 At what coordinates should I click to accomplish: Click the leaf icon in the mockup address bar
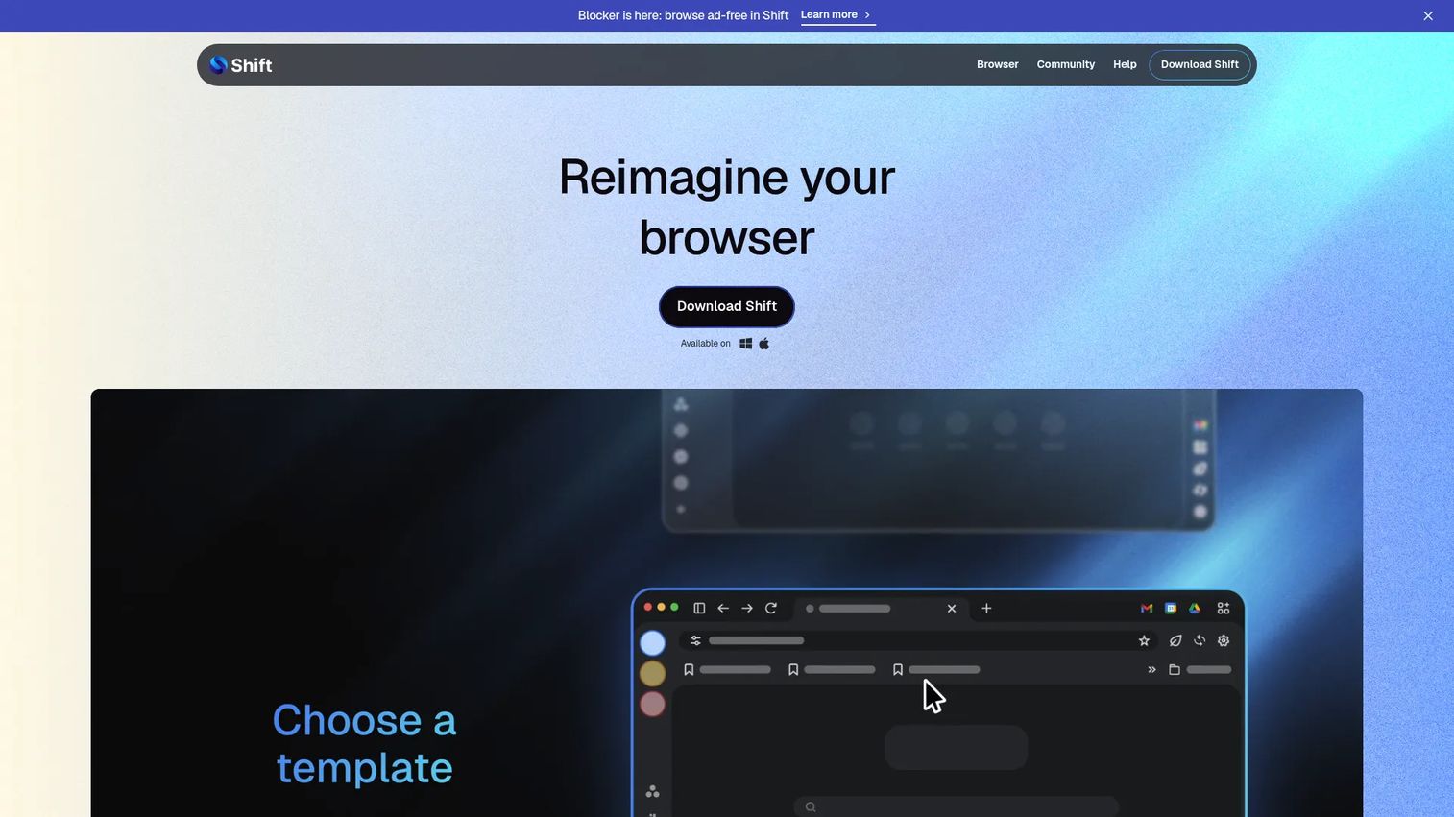(x=1175, y=641)
